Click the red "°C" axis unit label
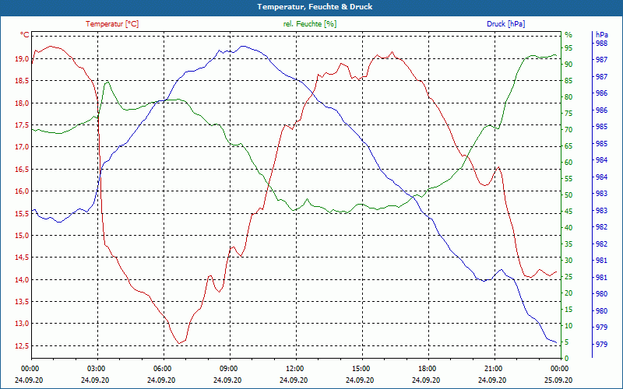The width and height of the screenshot is (623, 389). coord(25,35)
